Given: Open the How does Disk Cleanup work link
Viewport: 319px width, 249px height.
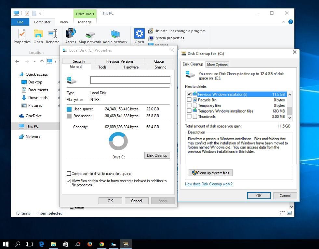Looking at the screenshot, I should click(209, 184).
